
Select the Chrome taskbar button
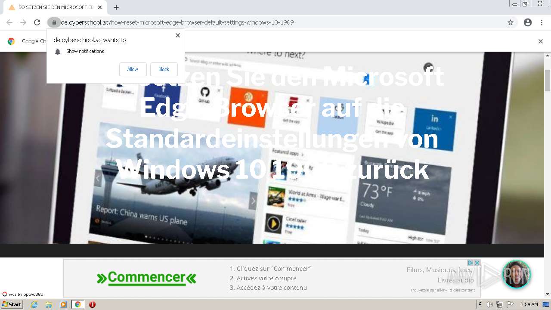click(78, 304)
